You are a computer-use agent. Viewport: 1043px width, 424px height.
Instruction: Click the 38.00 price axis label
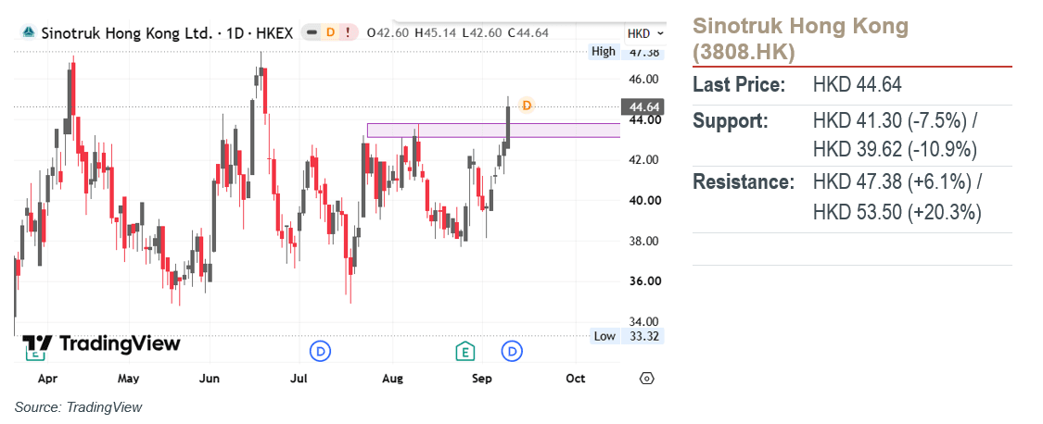click(643, 241)
